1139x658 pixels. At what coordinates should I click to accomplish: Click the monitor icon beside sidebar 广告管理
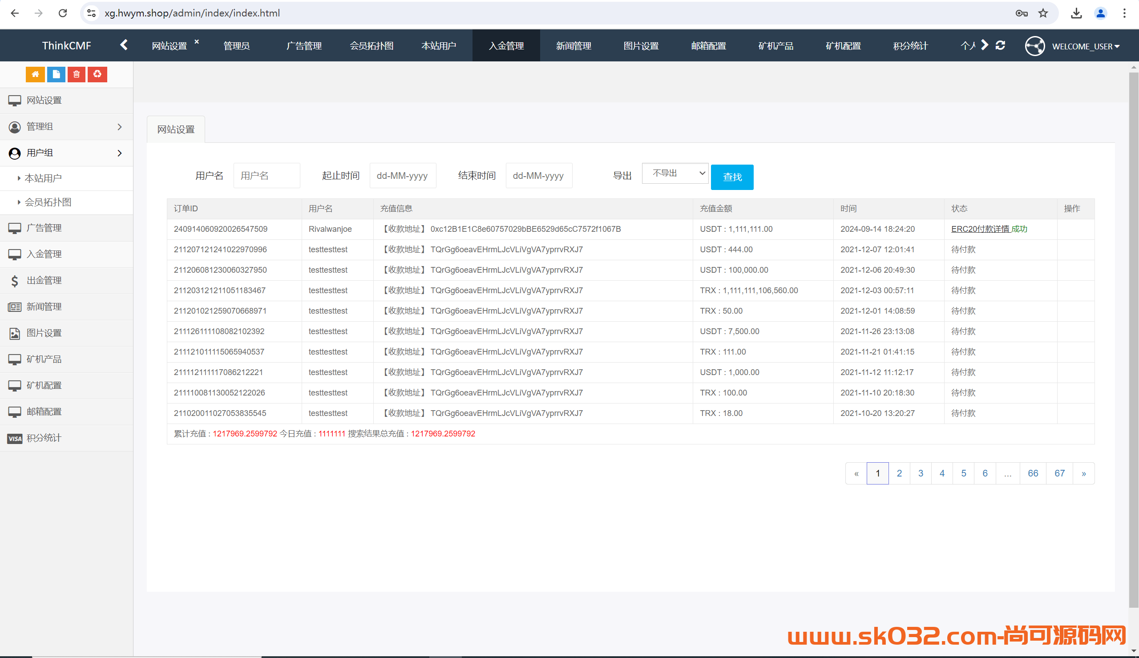tap(14, 228)
